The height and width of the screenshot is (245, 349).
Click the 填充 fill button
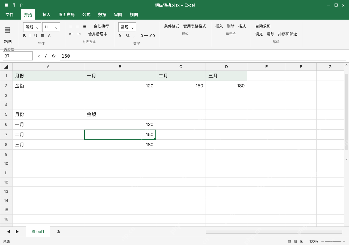[x=259, y=34]
